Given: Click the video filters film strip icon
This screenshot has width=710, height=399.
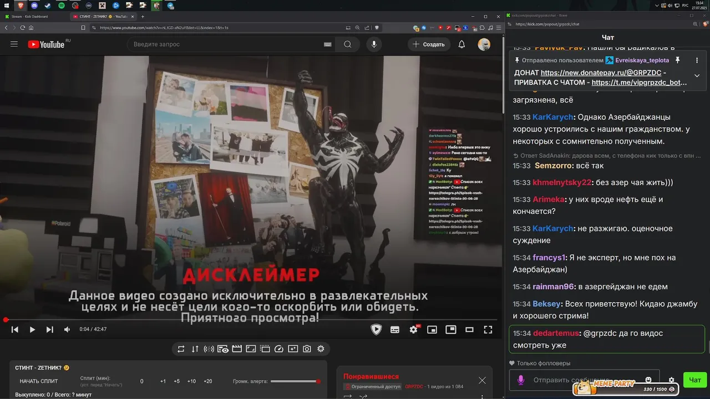Looking at the screenshot, I should (265, 349).
